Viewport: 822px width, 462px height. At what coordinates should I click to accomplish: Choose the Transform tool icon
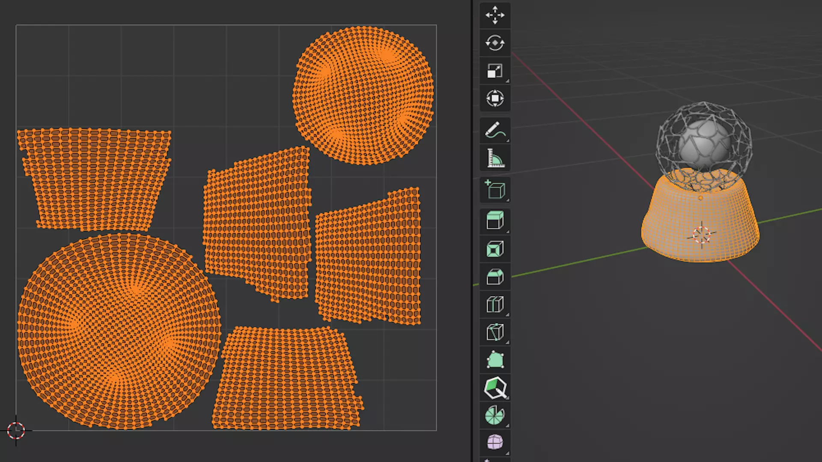pos(495,98)
